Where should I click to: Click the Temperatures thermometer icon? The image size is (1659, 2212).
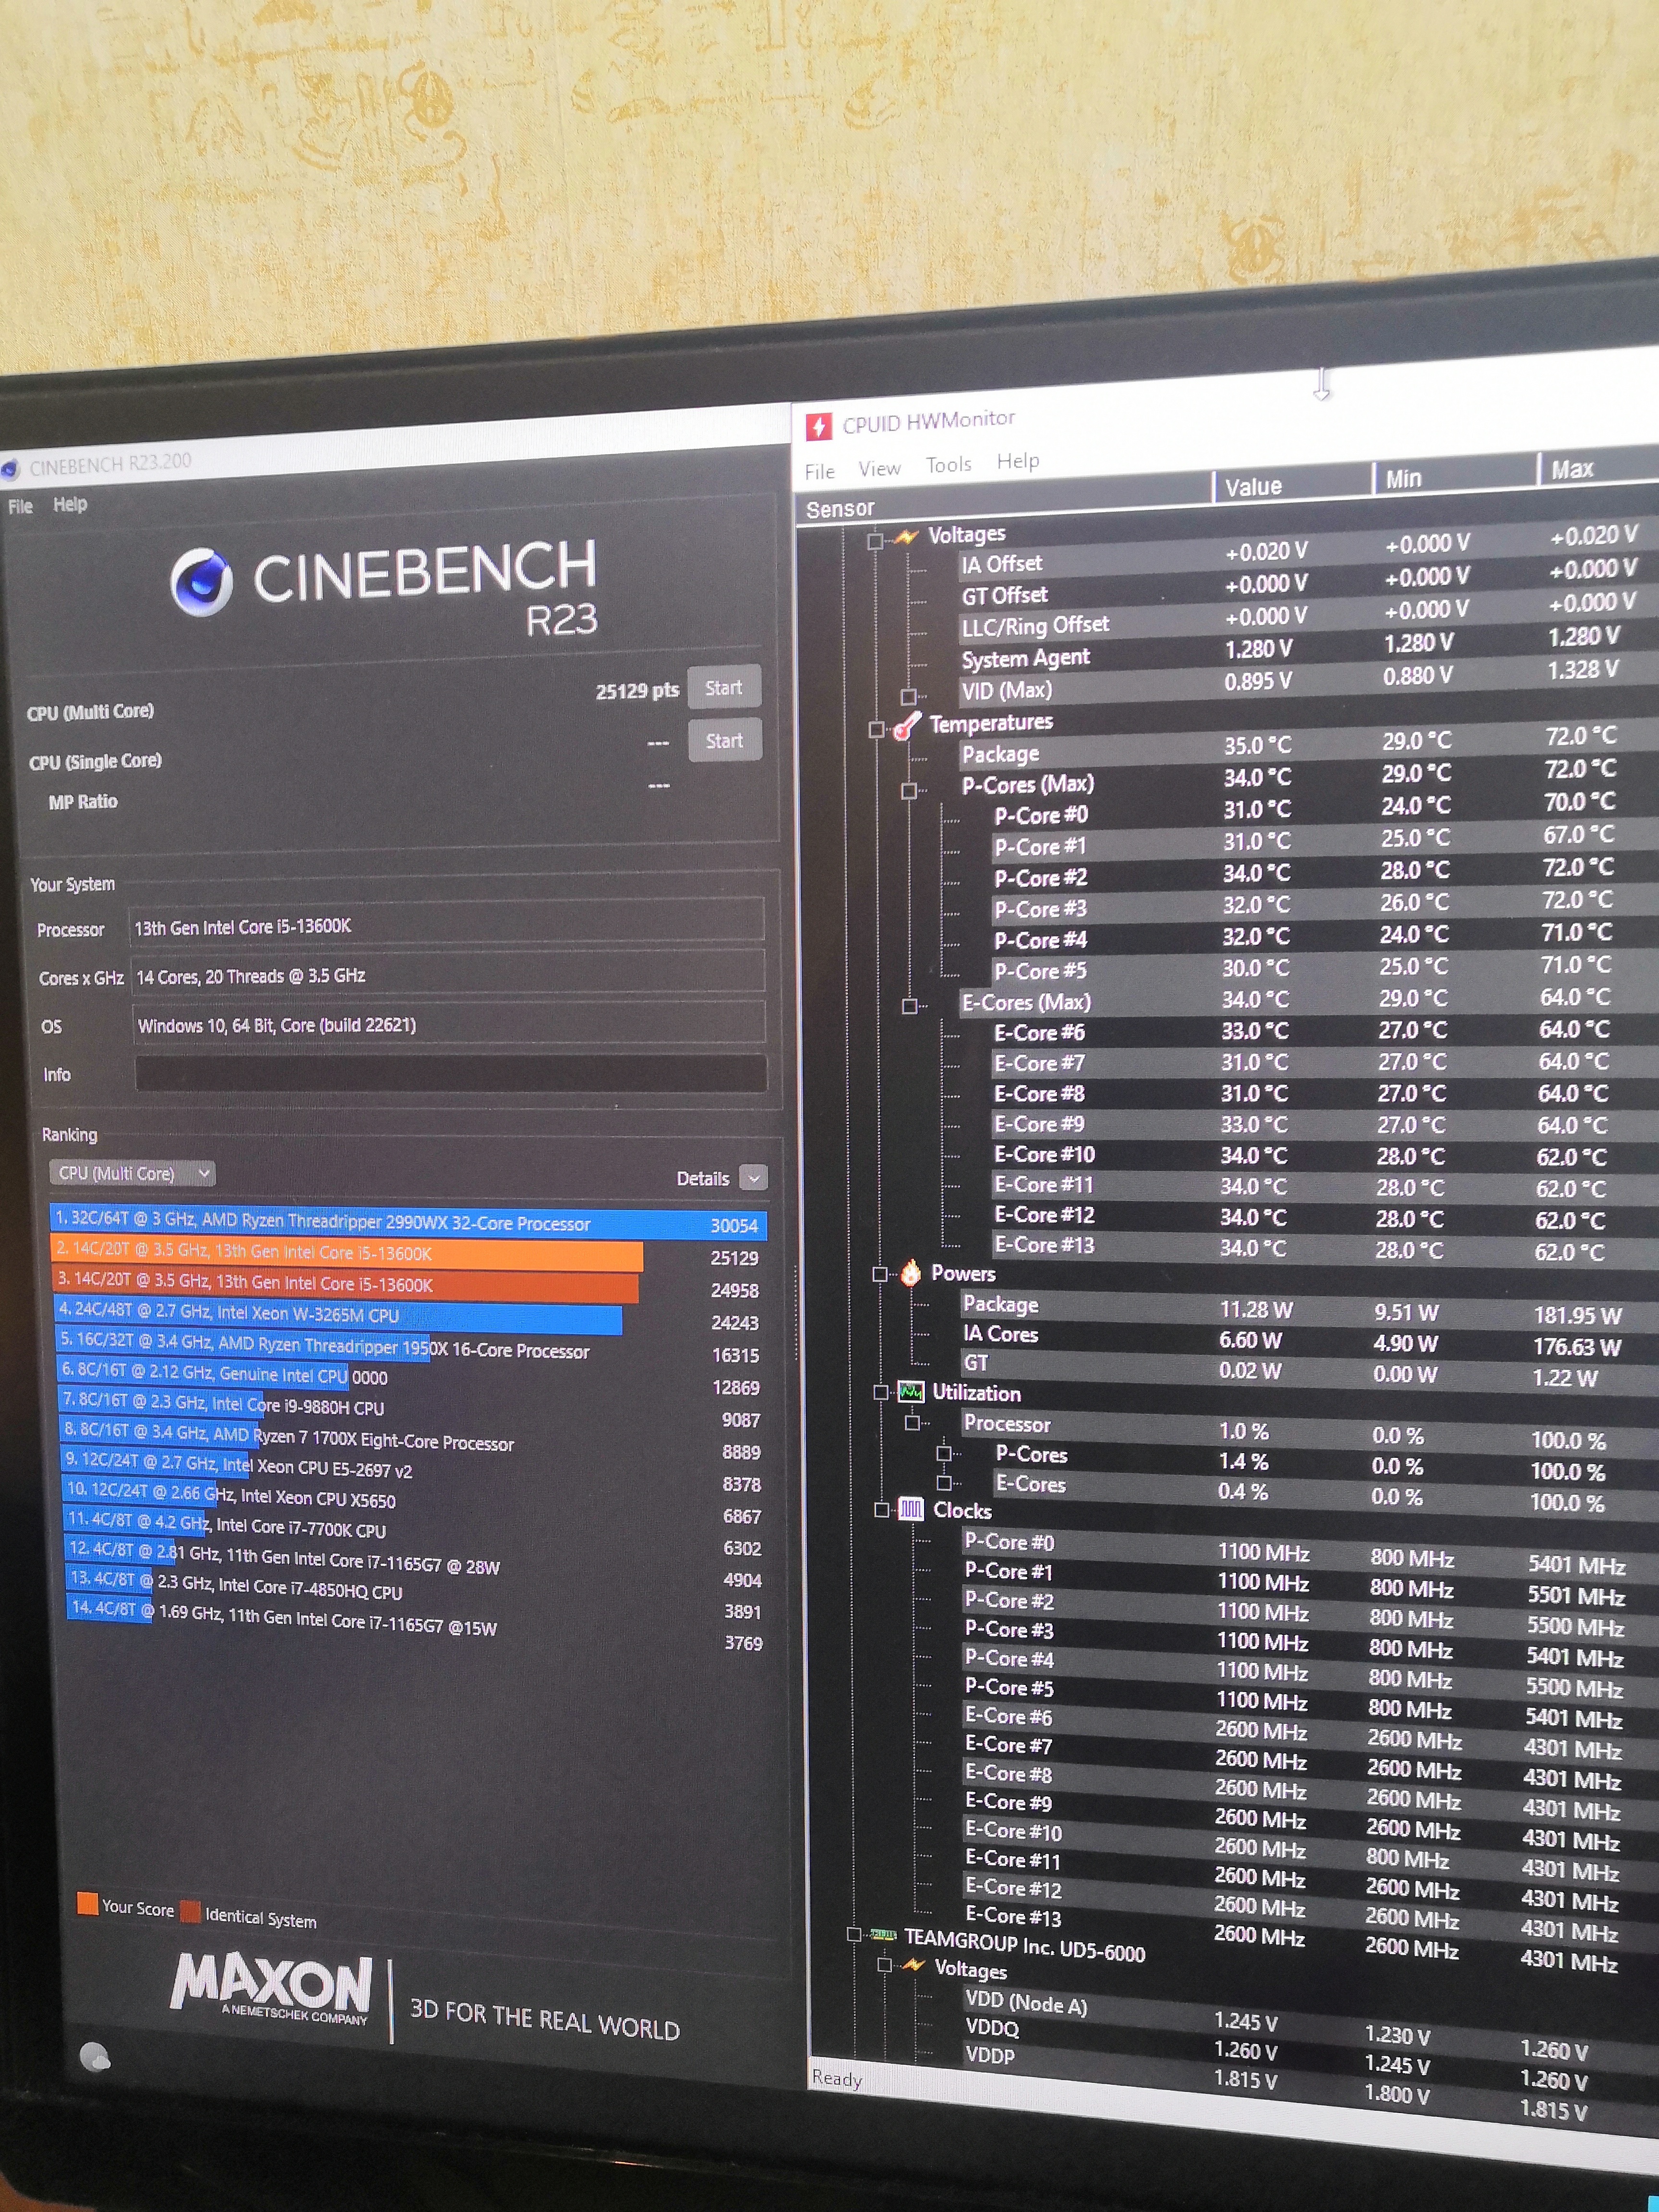907,726
